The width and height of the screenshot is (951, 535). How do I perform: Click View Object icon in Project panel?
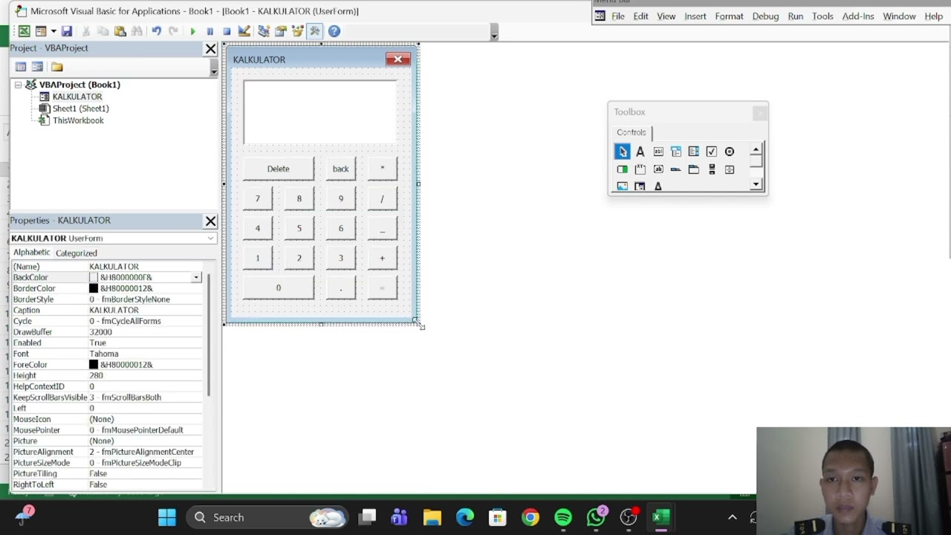[37, 67]
